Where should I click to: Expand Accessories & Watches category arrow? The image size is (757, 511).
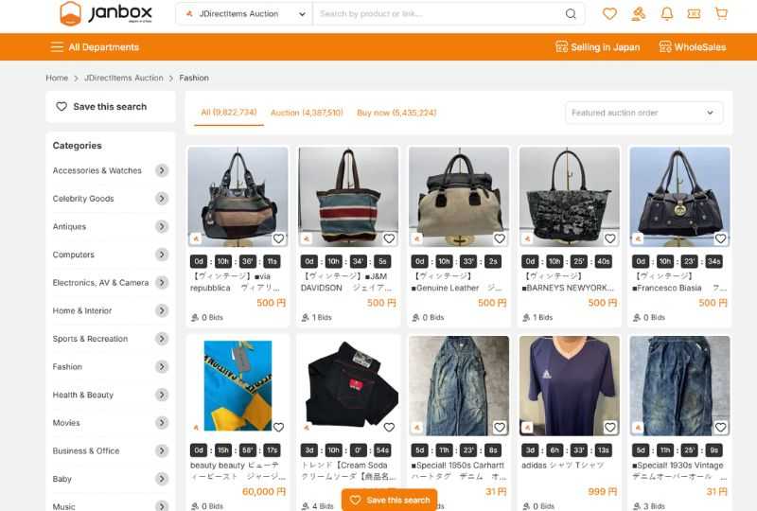point(162,170)
